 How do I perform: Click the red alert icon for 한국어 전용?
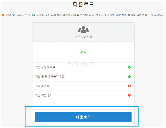(129, 86)
